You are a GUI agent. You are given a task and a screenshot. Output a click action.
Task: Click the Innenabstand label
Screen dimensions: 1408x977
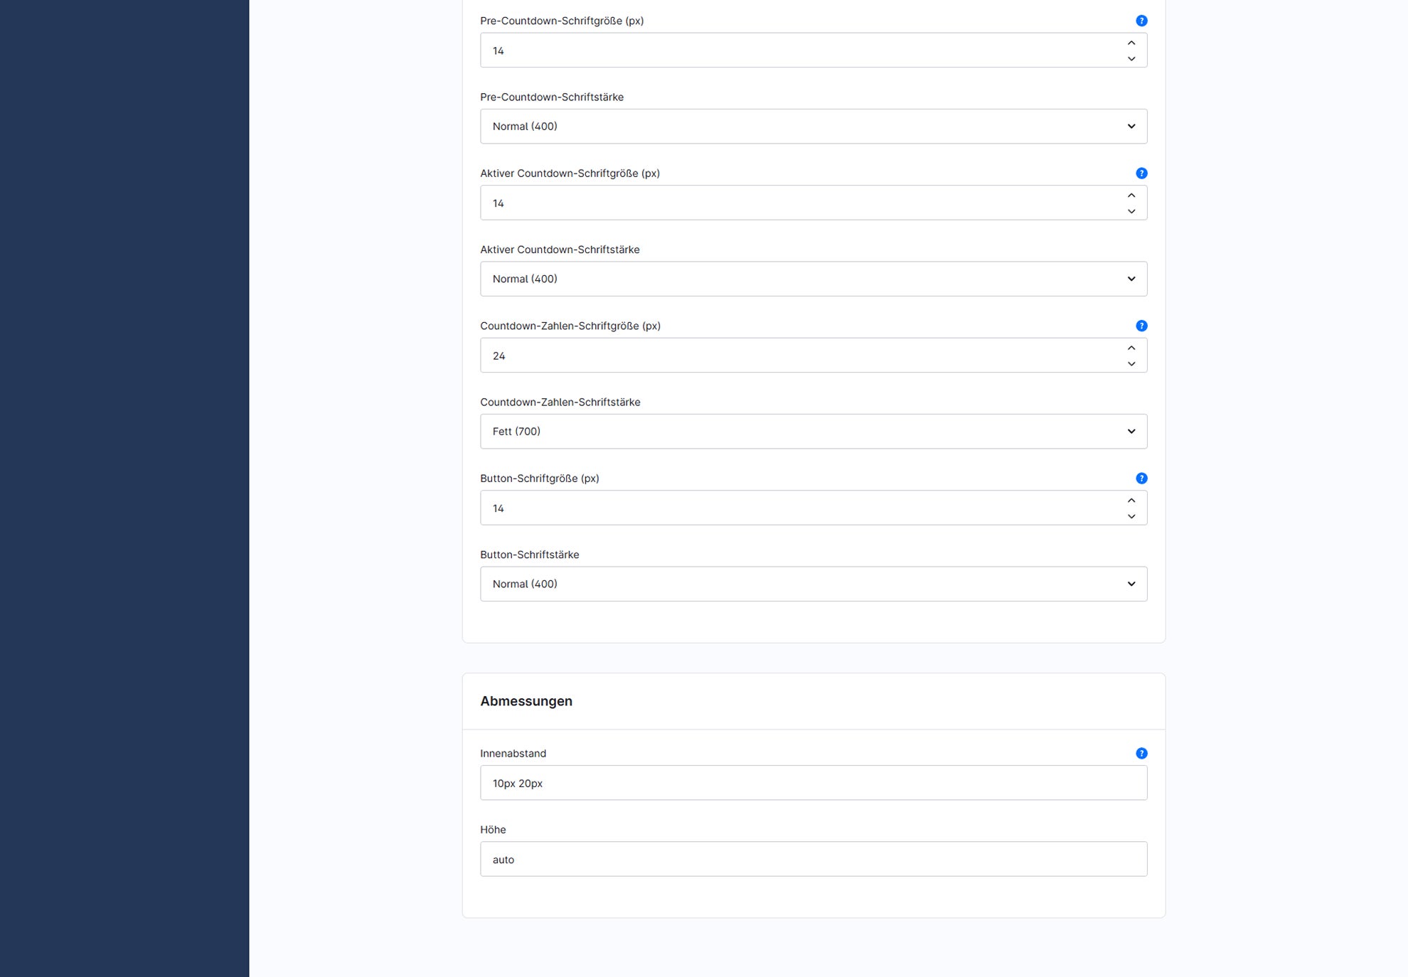pyautogui.click(x=513, y=754)
